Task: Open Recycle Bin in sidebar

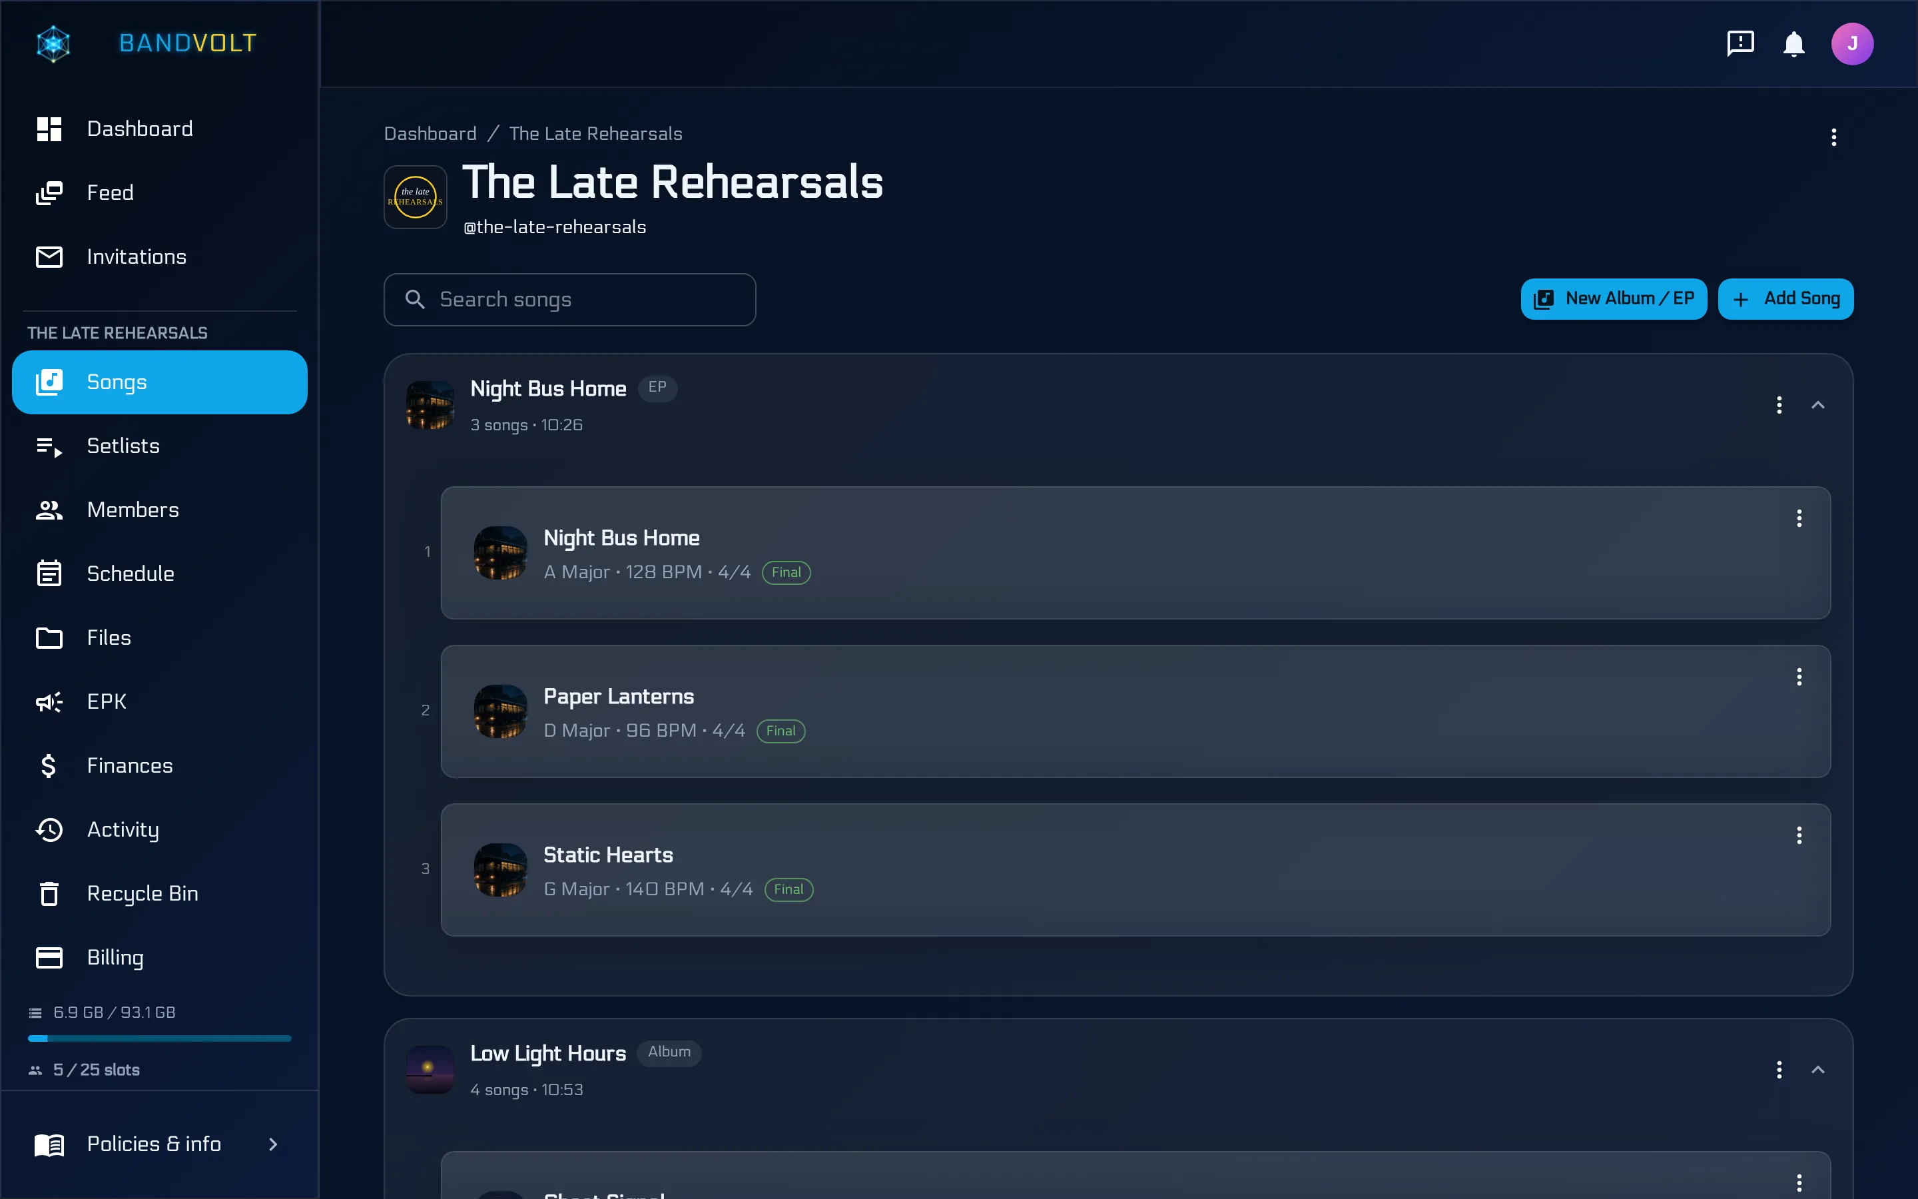Action: pyautogui.click(x=159, y=894)
